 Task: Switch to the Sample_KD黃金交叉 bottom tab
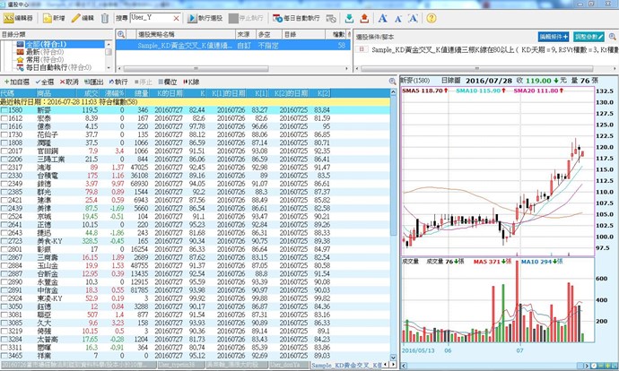pos(352,366)
